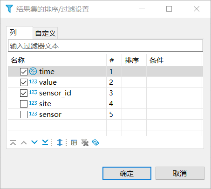211x189 pixels.
Task: Cancel the dialog with 取消 button
Action: point(180,173)
